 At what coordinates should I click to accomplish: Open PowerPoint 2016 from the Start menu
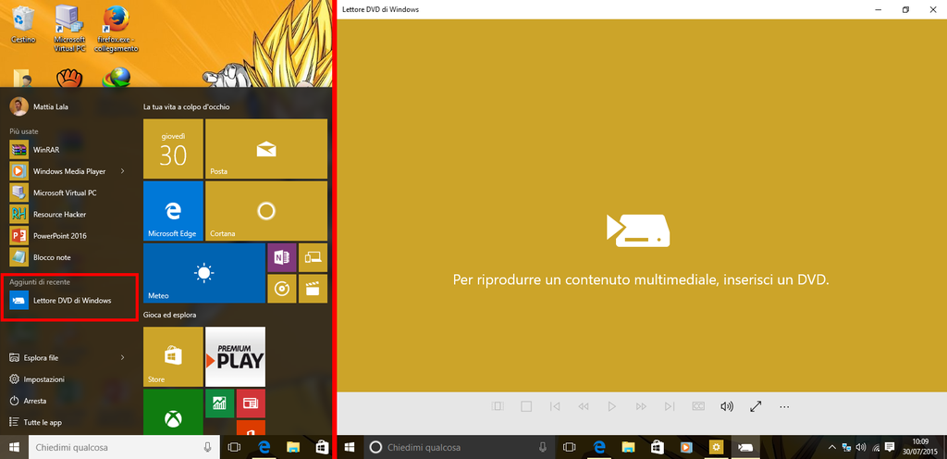[69, 236]
